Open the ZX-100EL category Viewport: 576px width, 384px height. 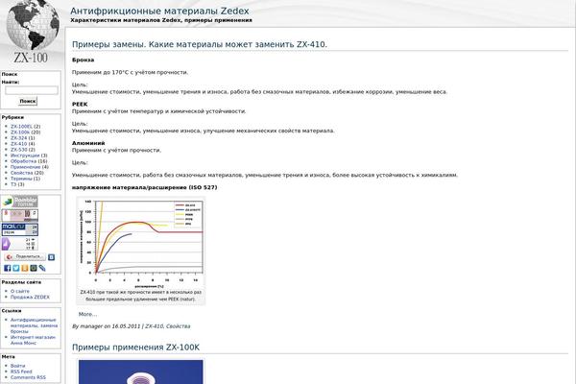(22, 127)
